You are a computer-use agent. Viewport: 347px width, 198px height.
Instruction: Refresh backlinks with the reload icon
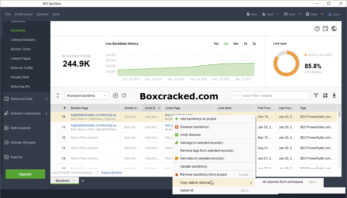(x=124, y=95)
